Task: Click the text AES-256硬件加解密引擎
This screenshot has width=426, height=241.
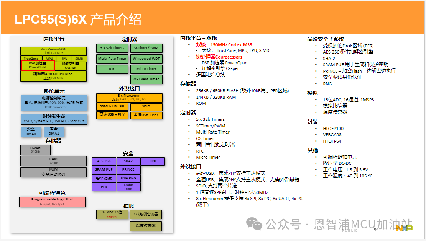Action: point(348,52)
